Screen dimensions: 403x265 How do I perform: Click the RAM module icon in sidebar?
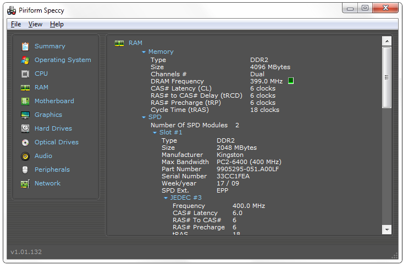[25, 88]
